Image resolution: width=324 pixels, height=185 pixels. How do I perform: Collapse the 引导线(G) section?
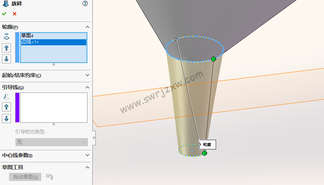click(87, 87)
